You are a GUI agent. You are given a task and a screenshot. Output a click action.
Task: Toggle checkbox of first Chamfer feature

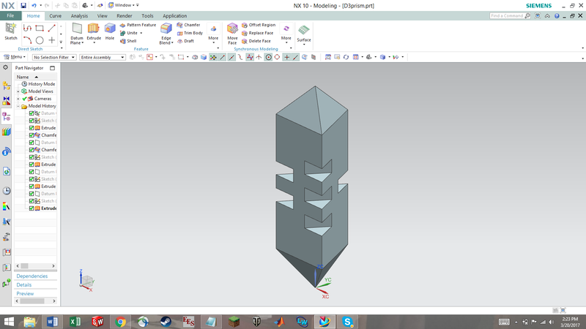(31, 135)
